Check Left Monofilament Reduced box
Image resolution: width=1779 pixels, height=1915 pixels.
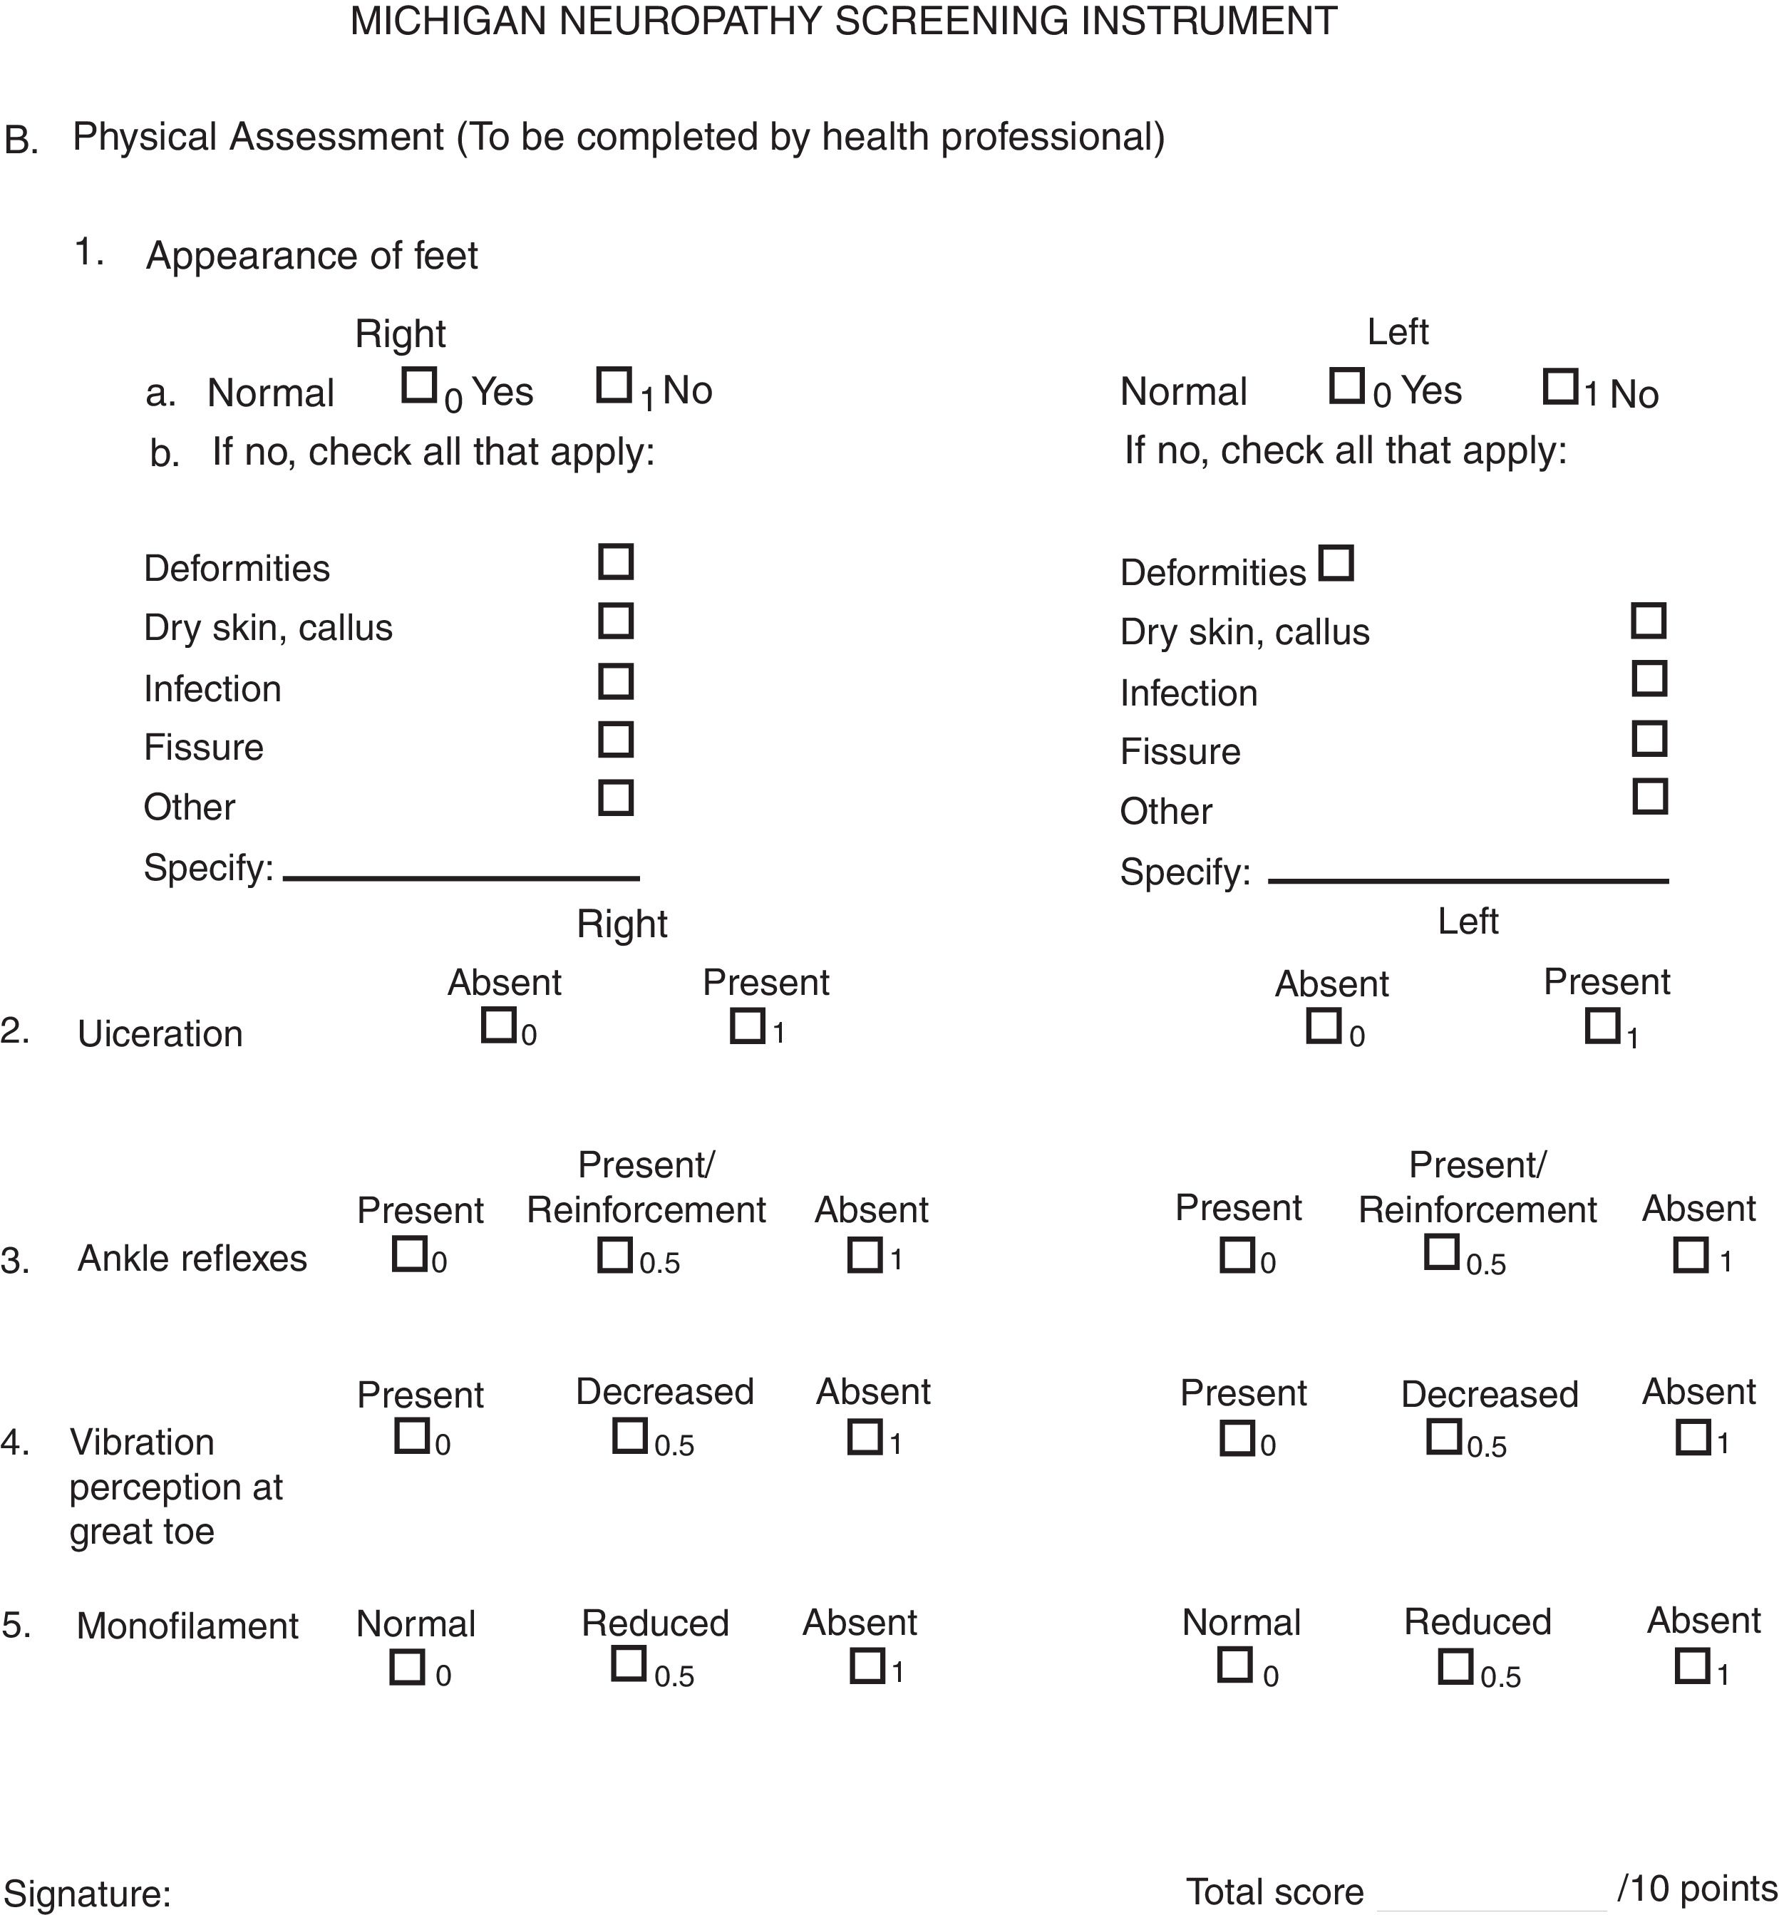click(x=1455, y=1666)
